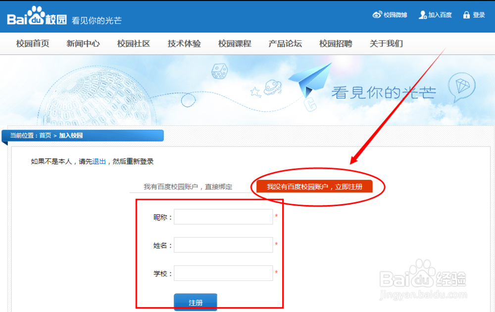Click 加入校园 breadcrumb text
Screen dimensions: 495x312
click(71, 136)
